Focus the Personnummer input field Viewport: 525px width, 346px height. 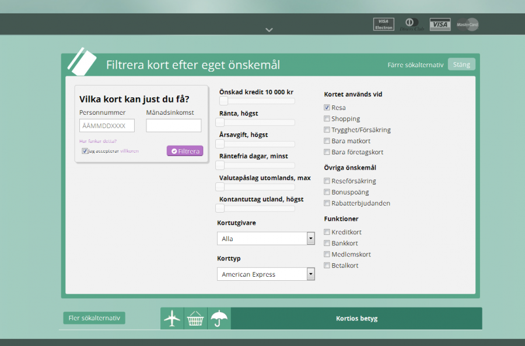tap(107, 126)
